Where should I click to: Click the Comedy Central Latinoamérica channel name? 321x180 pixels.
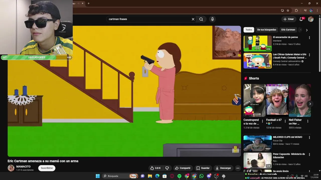point(287,61)
